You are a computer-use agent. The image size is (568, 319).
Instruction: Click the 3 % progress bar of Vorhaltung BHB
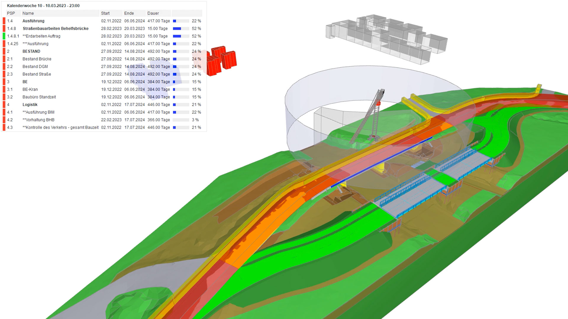(x=181, y=120)
